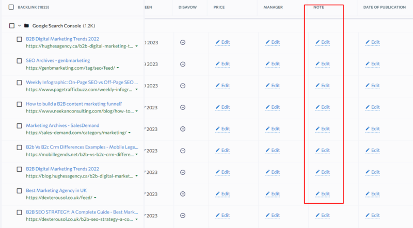Check the Google Search Console group checkbox
This screenshot has width=413, height=228.
pyautogui.click(x=12, y=26)
